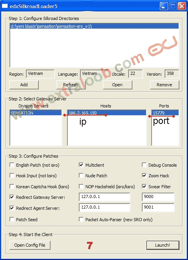Click the Language field showing Vietnam

tap(94, 74)
